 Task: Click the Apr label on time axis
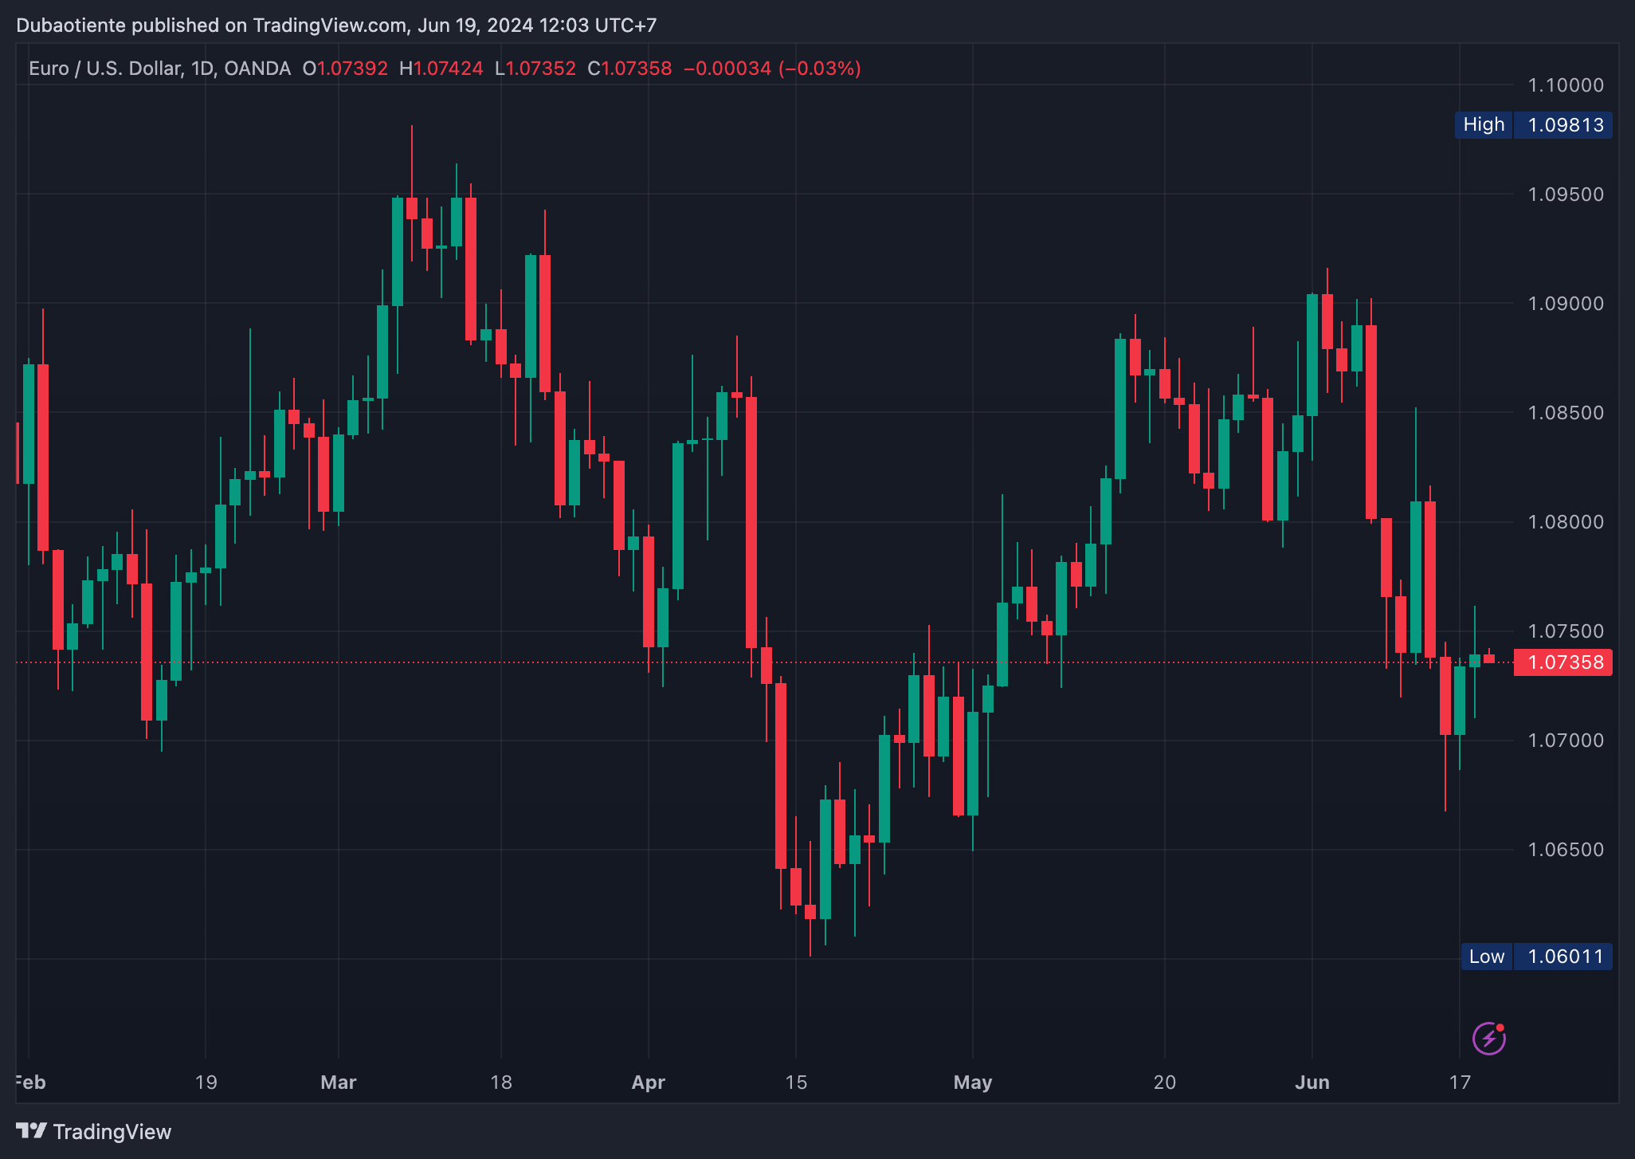(x=649, y=1082)
